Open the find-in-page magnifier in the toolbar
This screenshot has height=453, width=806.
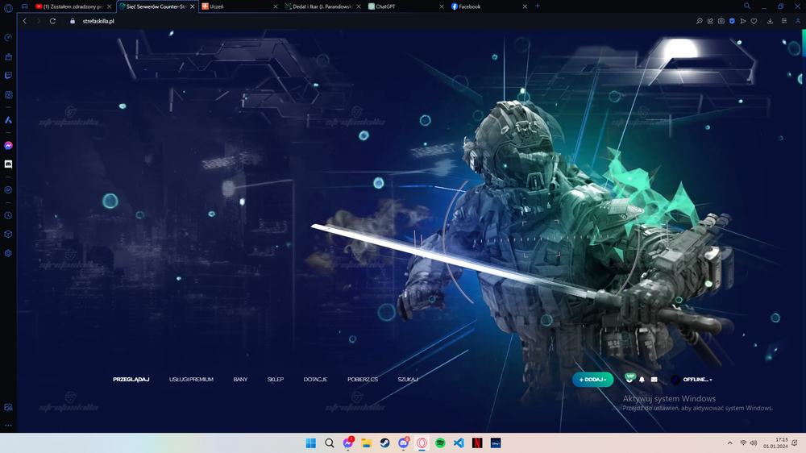point(699,21)
